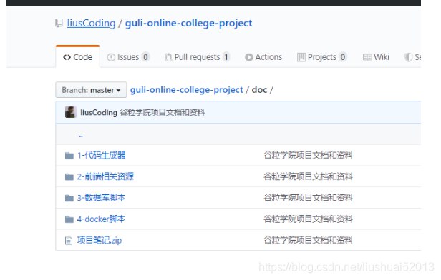Switch to the Issues tab
441x280 pixels.
pyautogui.click(x=128, y=57)
